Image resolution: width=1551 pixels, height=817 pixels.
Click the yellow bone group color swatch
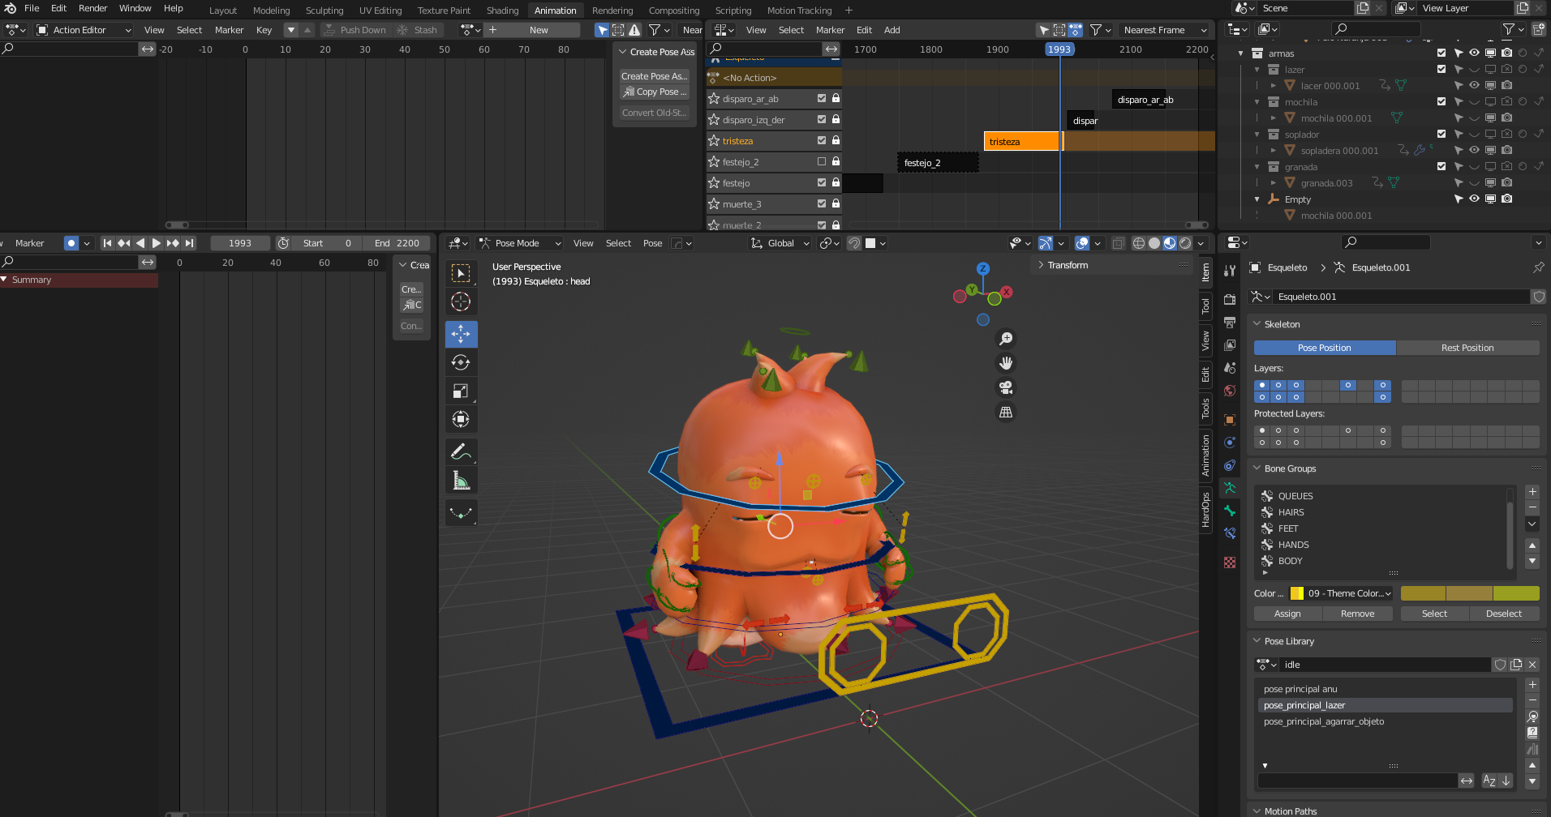pos(1296,593)
